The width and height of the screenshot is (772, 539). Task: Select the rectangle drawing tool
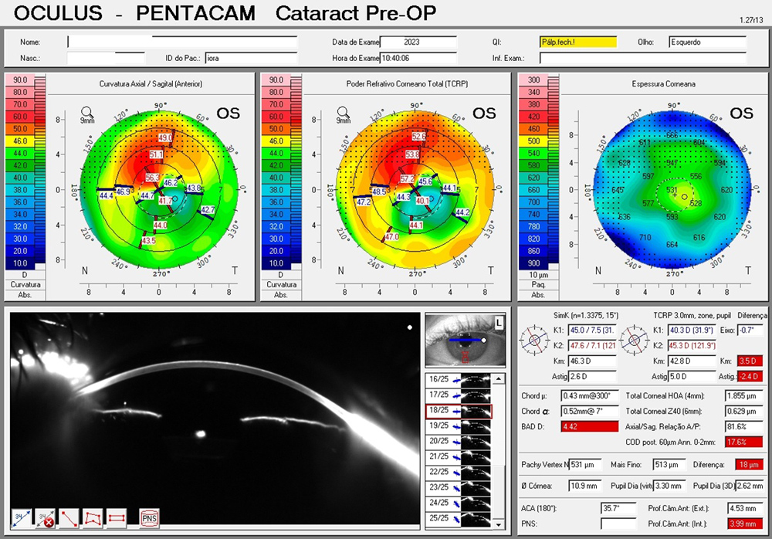[x=117, y=518]
